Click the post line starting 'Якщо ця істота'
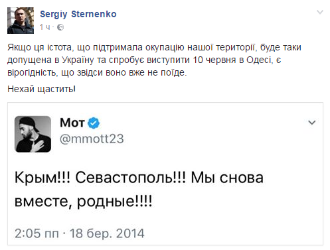This screenshot has height=250, width=330. coord(154,48)
